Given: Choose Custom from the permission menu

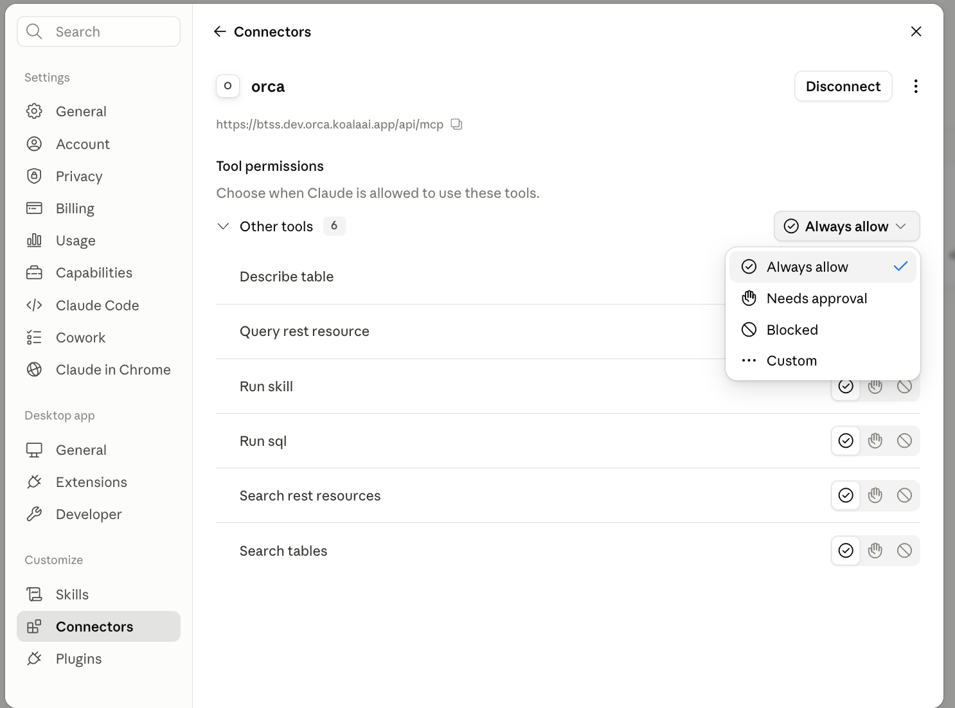Looking at the screenshot, I should coord(823,360).
